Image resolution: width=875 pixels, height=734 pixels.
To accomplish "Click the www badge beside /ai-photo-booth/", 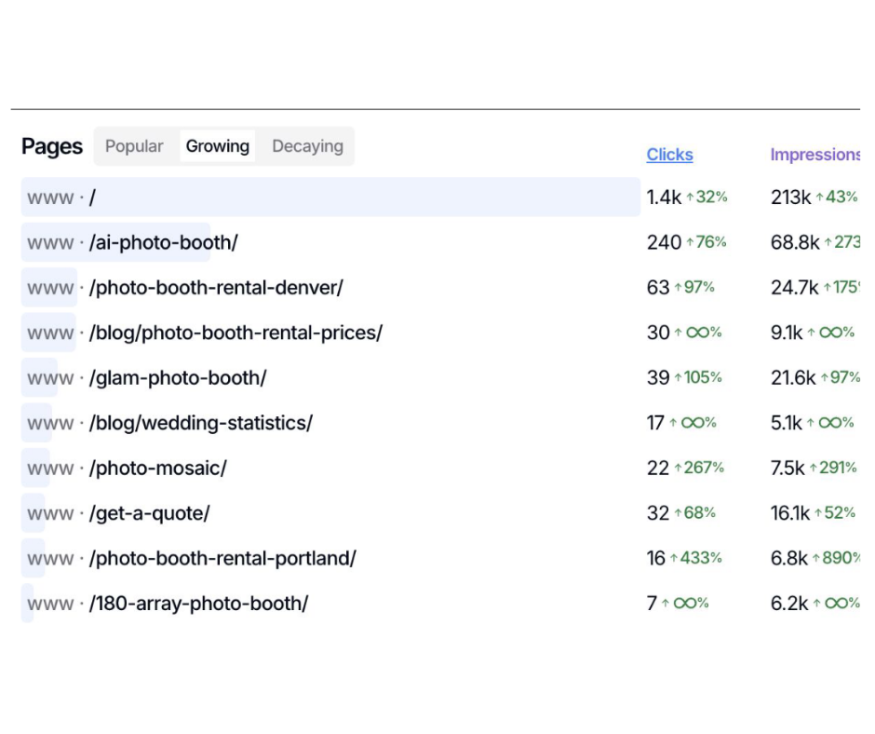I will point(47,241).
